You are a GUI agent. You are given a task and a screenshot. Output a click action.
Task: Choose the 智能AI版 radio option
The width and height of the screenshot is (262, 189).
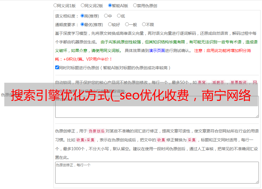(x=110, y=5)
